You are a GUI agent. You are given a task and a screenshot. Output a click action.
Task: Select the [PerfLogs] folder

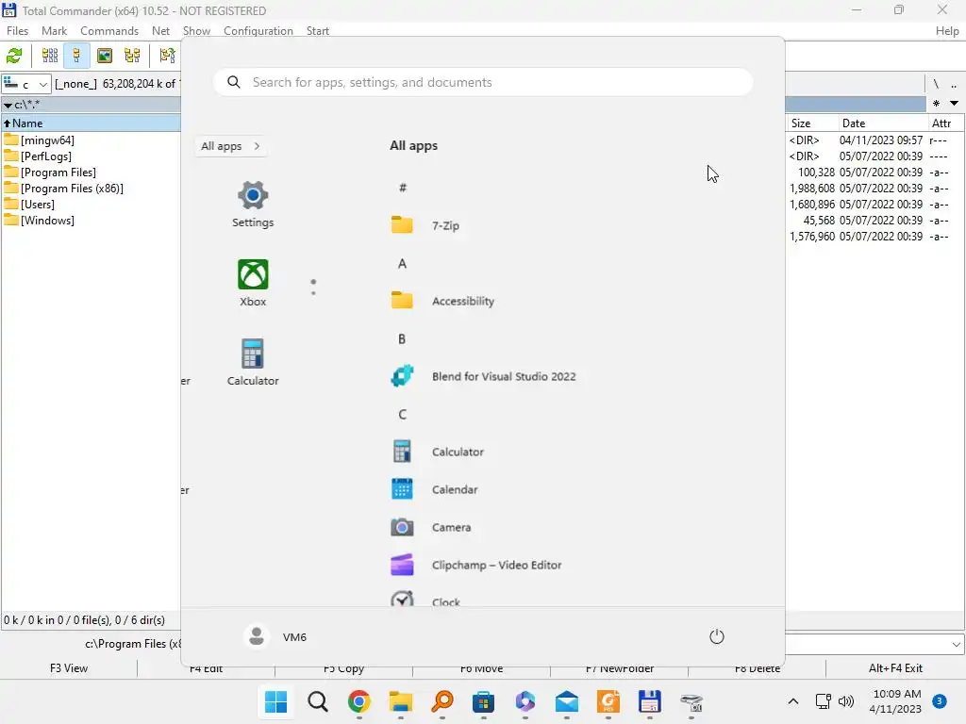click(46, 156)
